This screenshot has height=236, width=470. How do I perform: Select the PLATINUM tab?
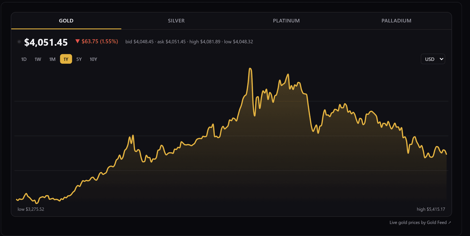[x=286, y=21]
